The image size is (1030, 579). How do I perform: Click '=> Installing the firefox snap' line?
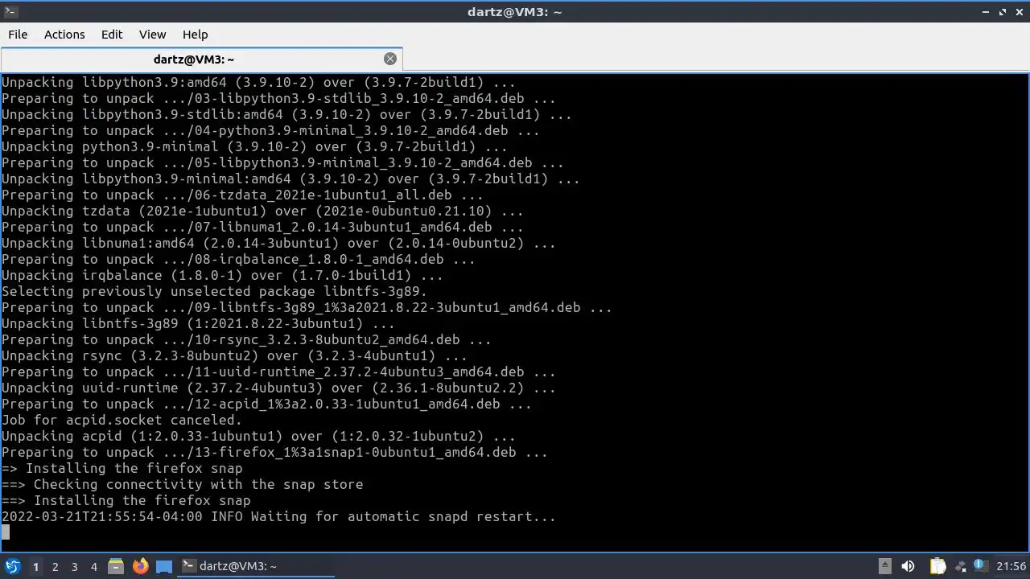[x=122, y=468]
